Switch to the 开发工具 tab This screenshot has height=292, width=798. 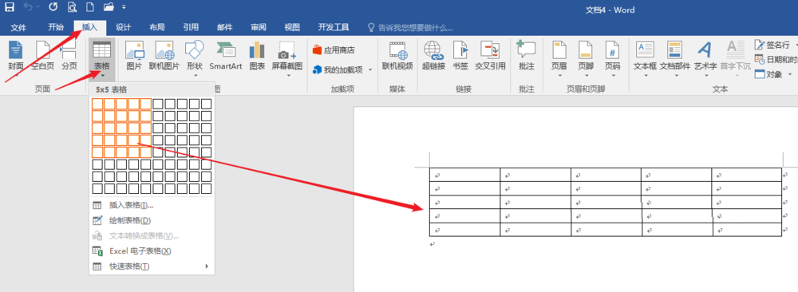coord(334,27)
